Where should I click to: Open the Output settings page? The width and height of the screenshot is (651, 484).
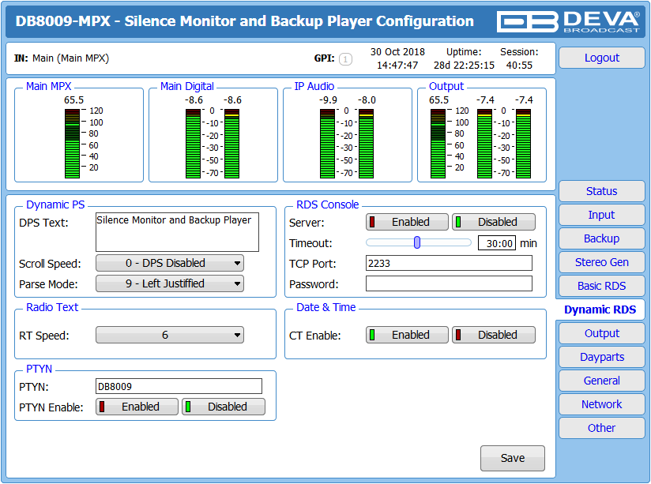(x=601, y=333)
